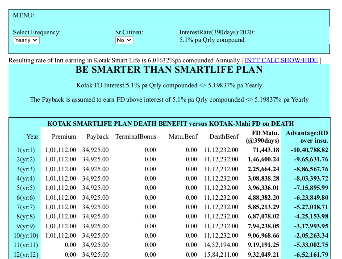Click FD maturity value 2,25,664.24
Image resolution: width=342 pixels, height=259 pixels.
[263, 169]
